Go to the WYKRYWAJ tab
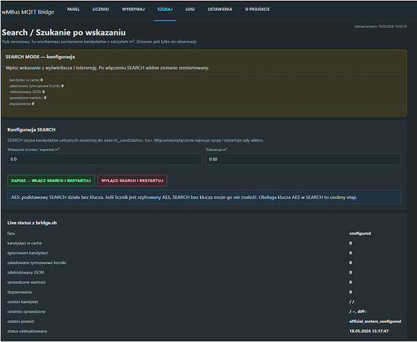This screenshot has width=417, height=342. [x=134, y=10]
